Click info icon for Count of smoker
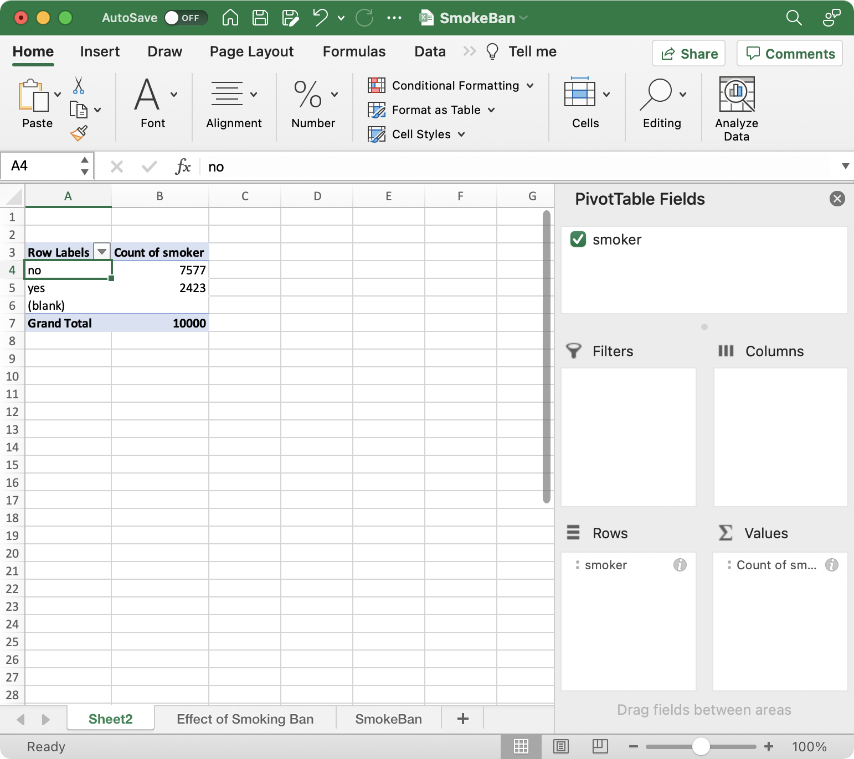The height and width of the screenshot is (759, 854). [x=832, y=565]
